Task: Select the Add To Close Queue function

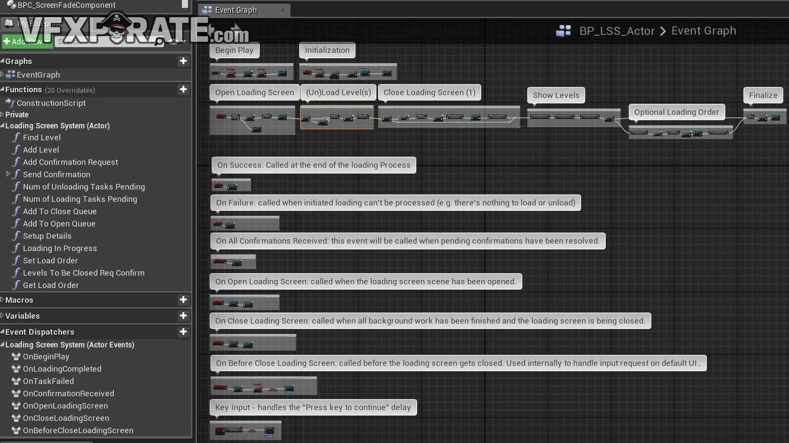Action: 60,211
